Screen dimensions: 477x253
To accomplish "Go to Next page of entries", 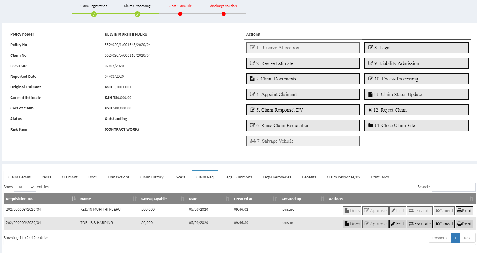I will 467,238.
